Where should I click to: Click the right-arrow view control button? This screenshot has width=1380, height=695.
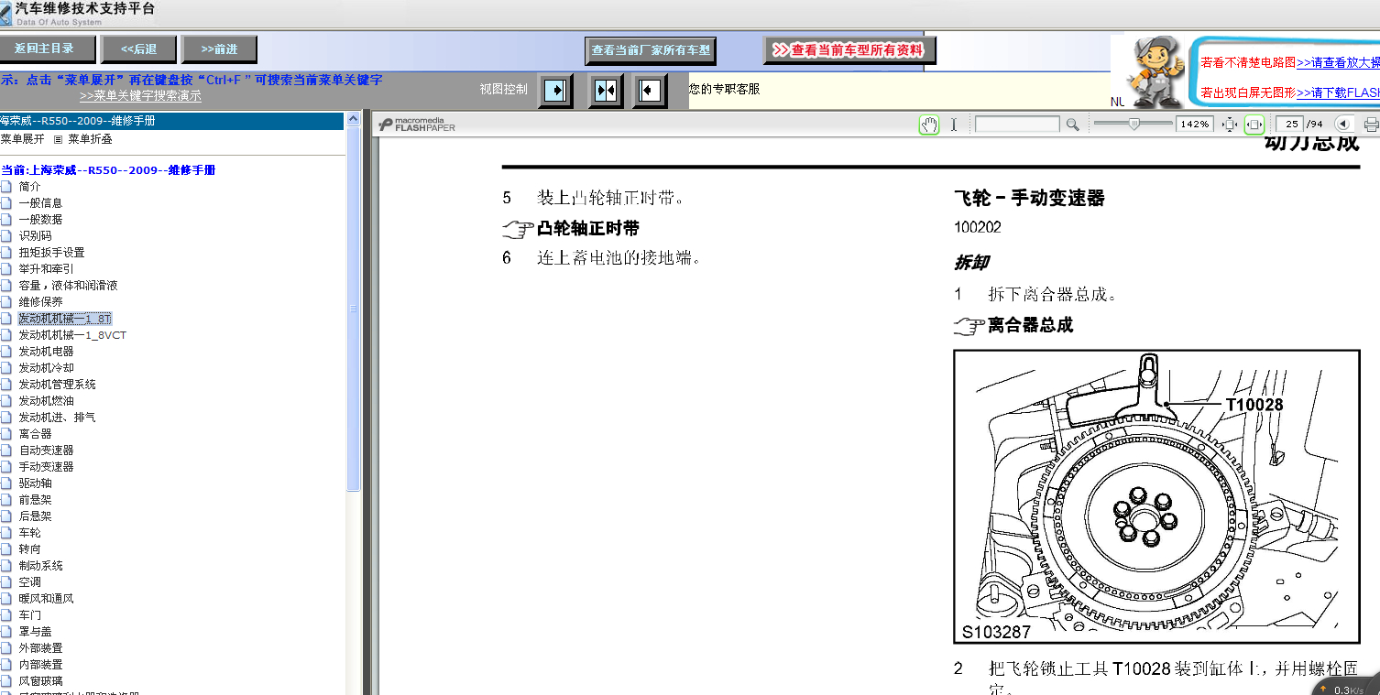[x=555, y=91]
